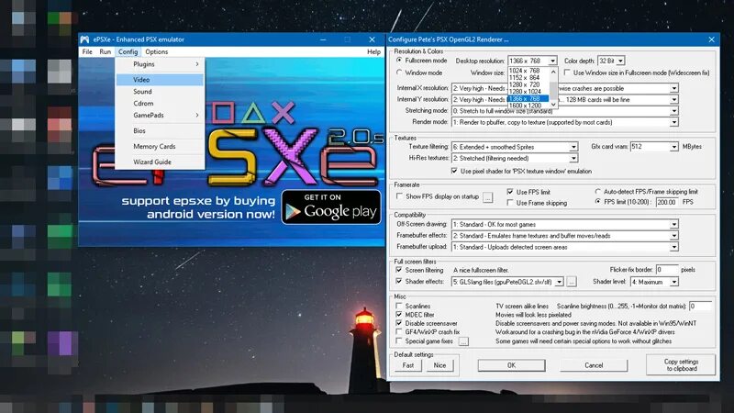Viewport: 734px width, 413px height.
Task: Click the FPS limit value field
Action: coord(668,202)
